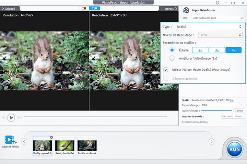The image size is (247, 164).
Task: Open settings via the gear icon
Action: click(217, 3)
